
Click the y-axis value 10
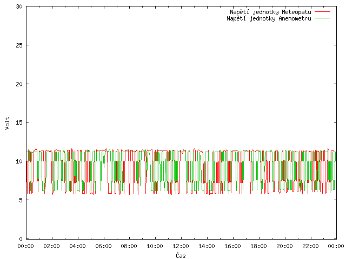click(x=19, y=161)
